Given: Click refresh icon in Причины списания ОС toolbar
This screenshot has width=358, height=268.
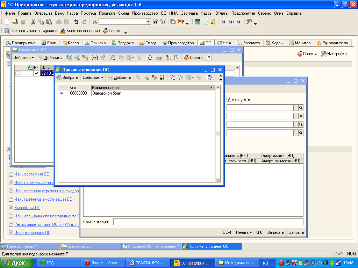Looking at the screenshot, I should (x=209, y=77).
